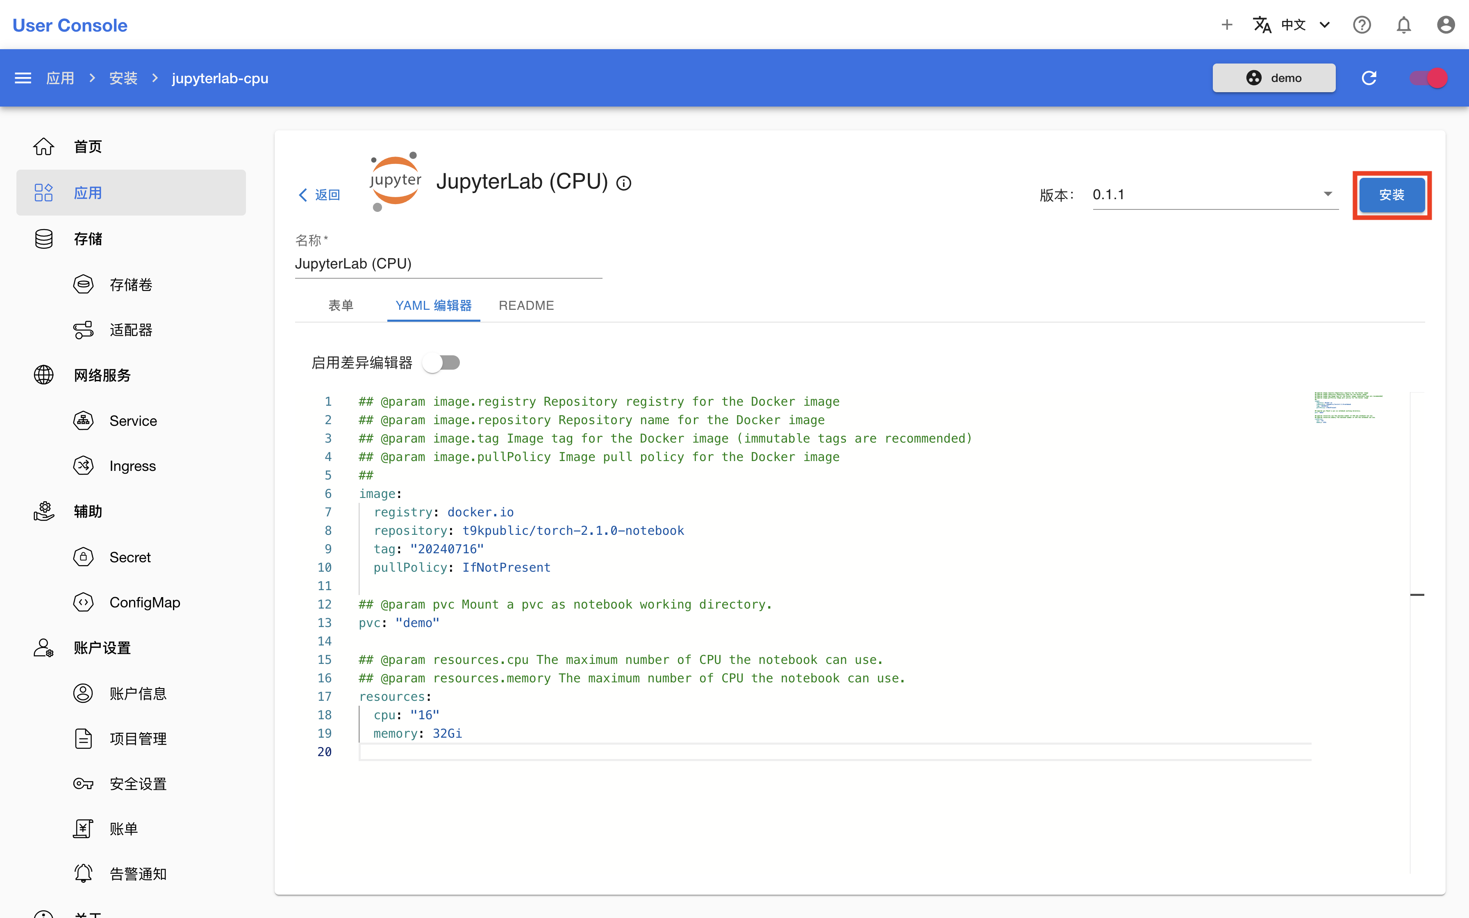Viewport: 1469px width, 918px height.
Task: Expand the 中文 language dropdown arrow
Action: (x=1325, y=25)
